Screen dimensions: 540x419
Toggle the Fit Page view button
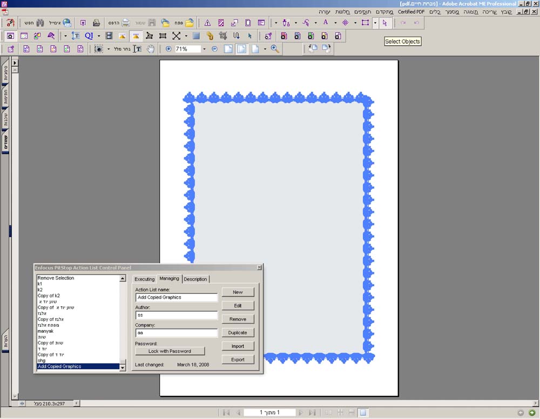pos(241,49)
